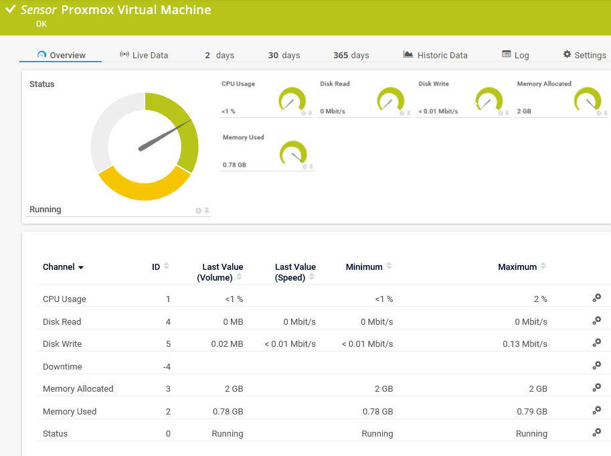This screenshot has width=611, height=456.
Task: Pin the Memory Allocated gauge
Action: pos(606,113)
